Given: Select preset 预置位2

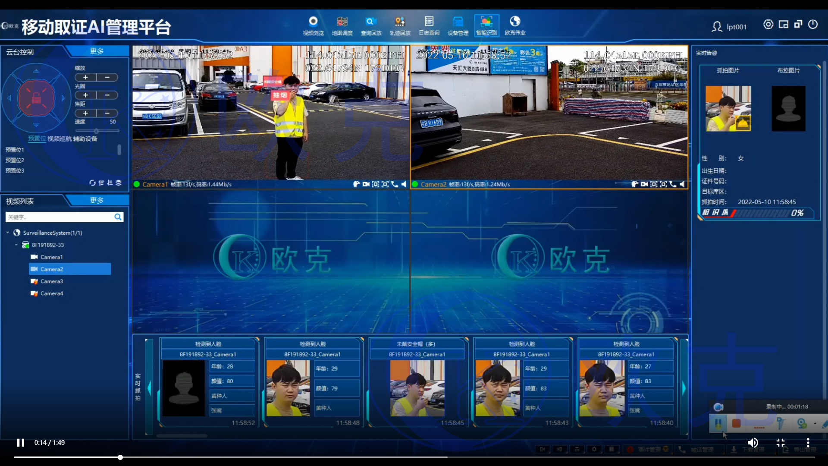Looking at the screenshot, I should (x=15, y=160).
